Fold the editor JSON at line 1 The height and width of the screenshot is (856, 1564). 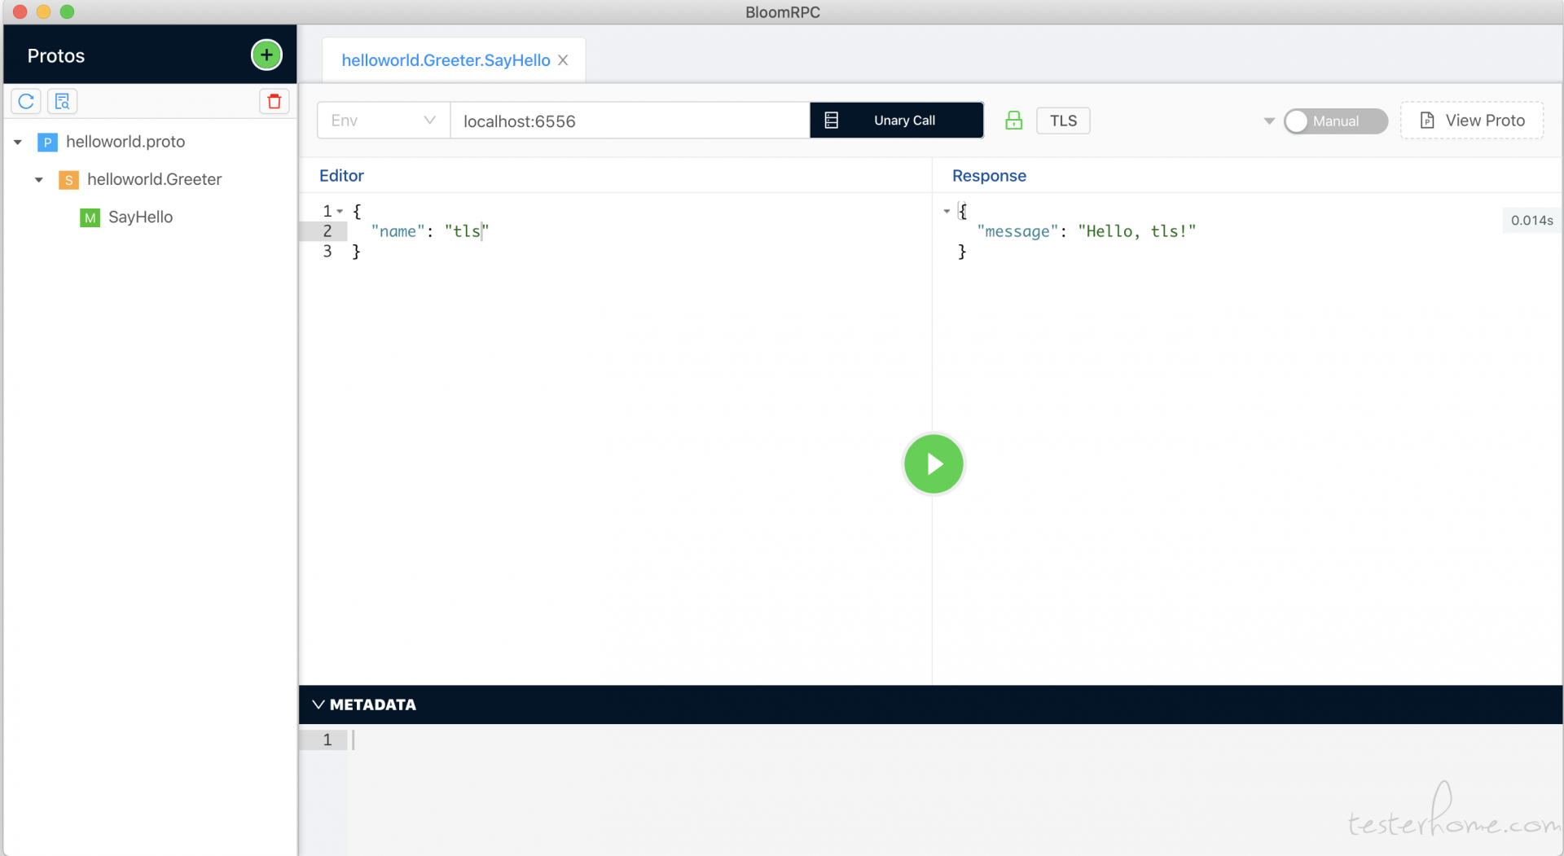(340, 212)
